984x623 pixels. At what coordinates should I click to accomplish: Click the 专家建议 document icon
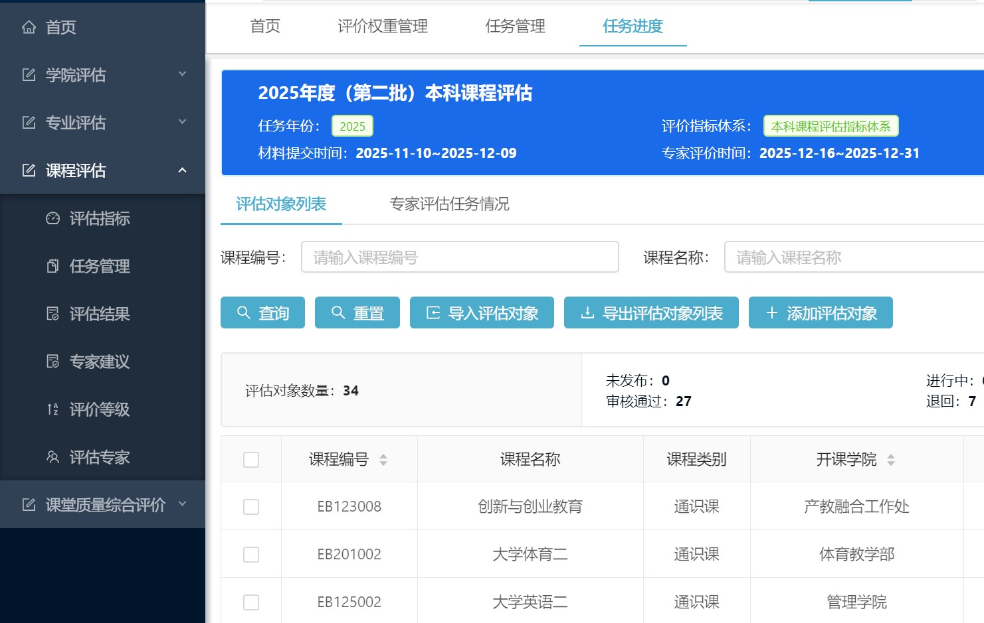(x=52, y=362)
